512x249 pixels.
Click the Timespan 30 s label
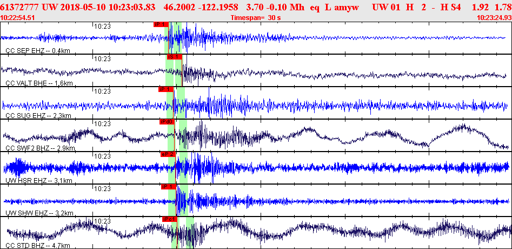click(256, 17)
